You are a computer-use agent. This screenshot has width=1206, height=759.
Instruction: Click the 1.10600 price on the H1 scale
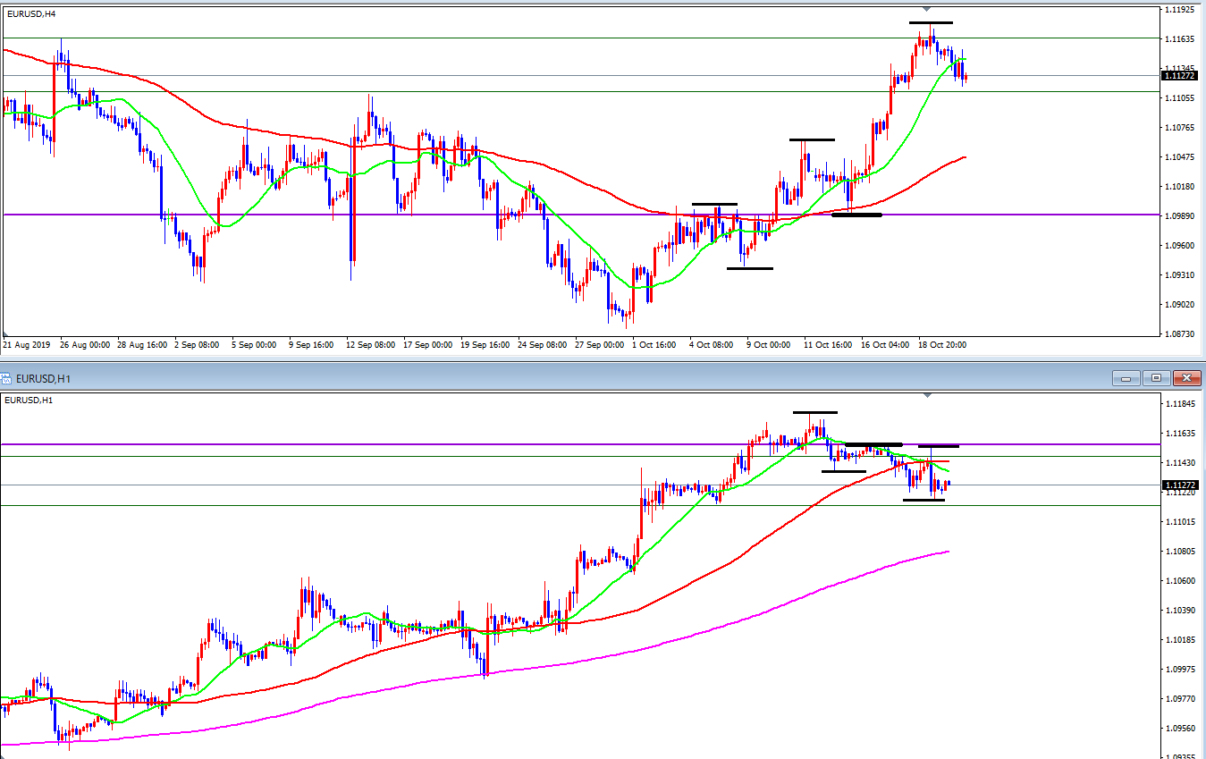[x=1181, y=581]
